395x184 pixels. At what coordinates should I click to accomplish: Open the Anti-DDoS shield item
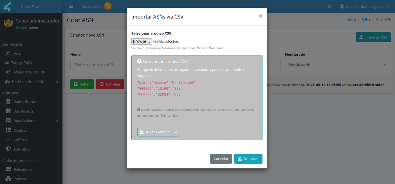coord(22,149)
